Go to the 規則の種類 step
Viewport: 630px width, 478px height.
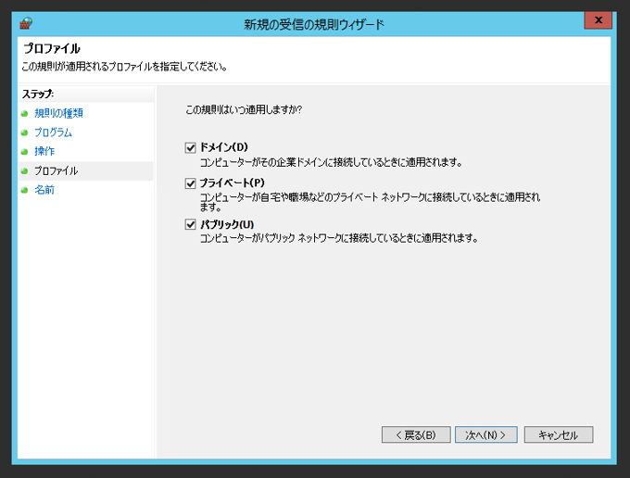coord(58,113)
